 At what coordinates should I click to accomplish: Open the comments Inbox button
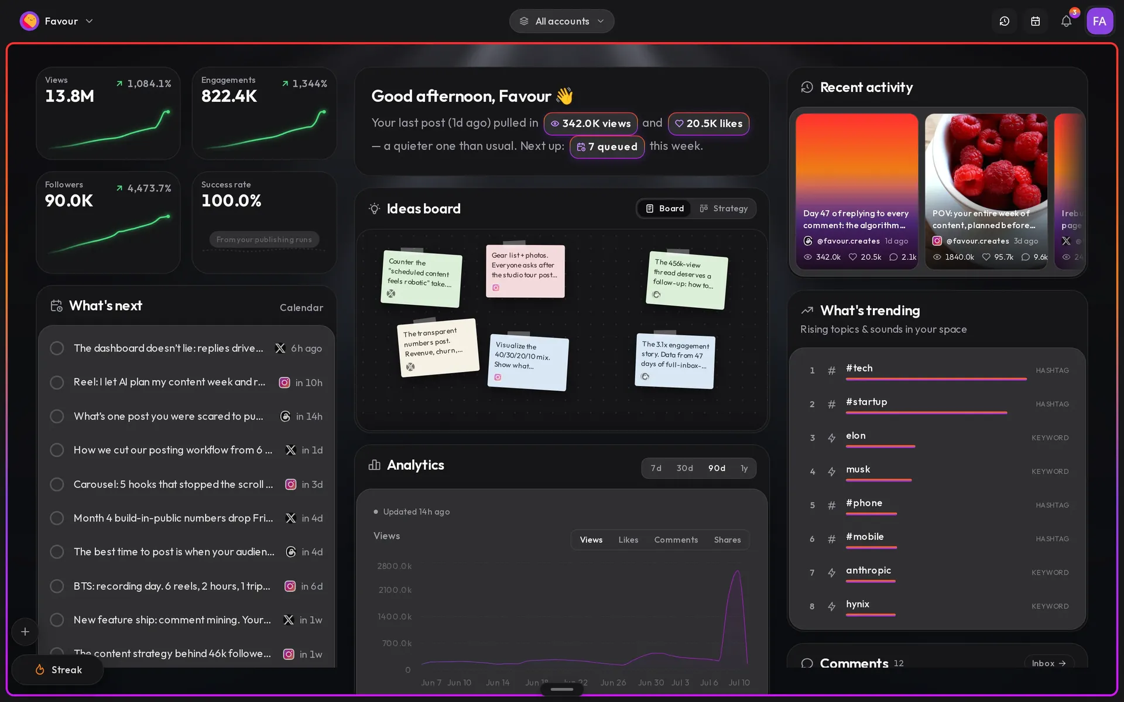(1048, 663)
